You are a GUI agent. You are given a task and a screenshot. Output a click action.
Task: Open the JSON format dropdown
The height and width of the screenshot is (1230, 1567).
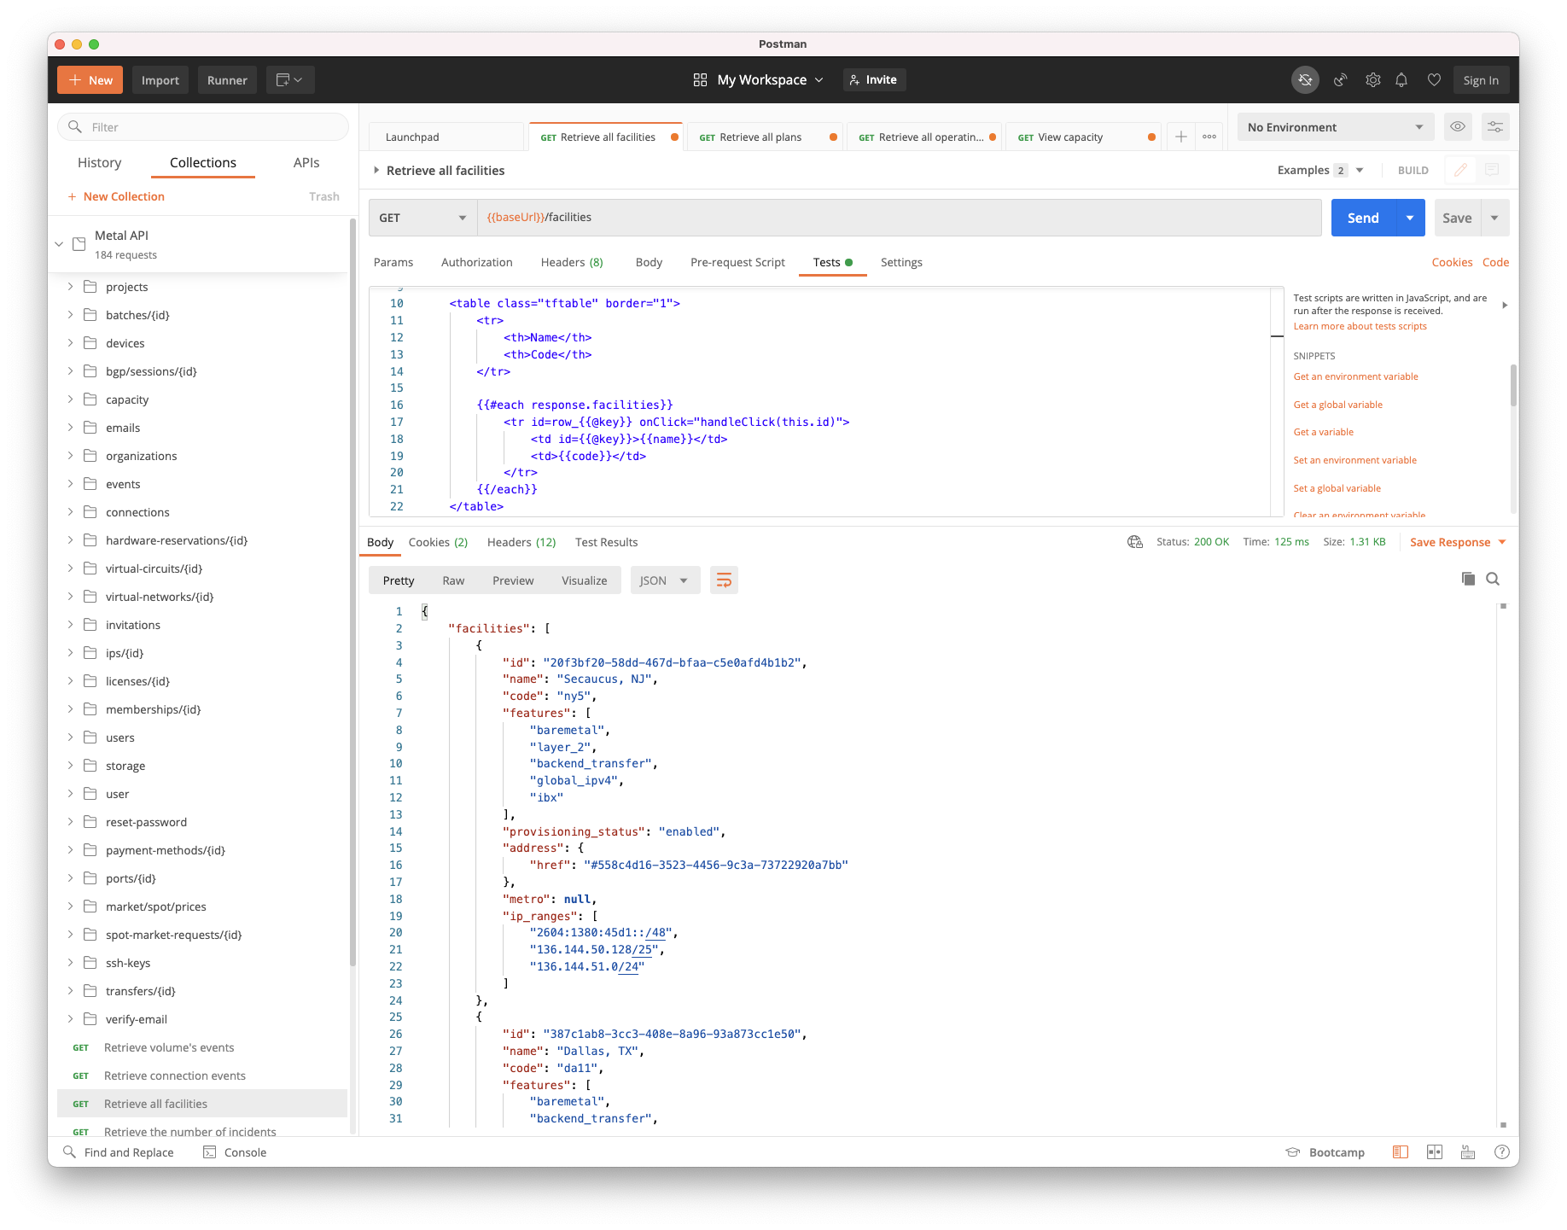(665, 580)
